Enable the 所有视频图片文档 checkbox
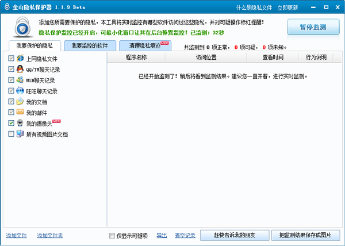 [11, 134]
